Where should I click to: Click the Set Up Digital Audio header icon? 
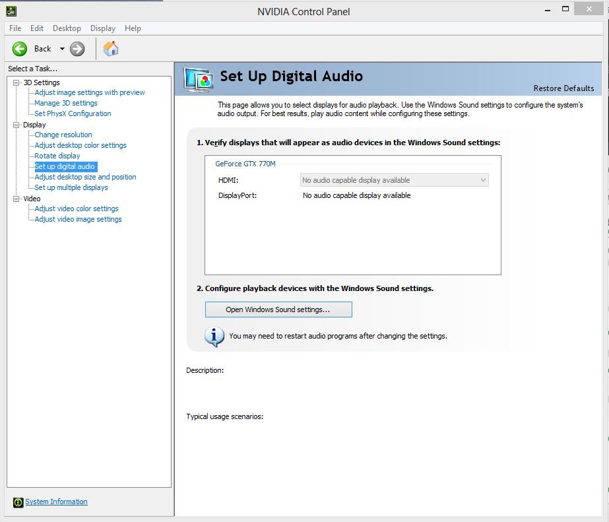click(199, 79)
